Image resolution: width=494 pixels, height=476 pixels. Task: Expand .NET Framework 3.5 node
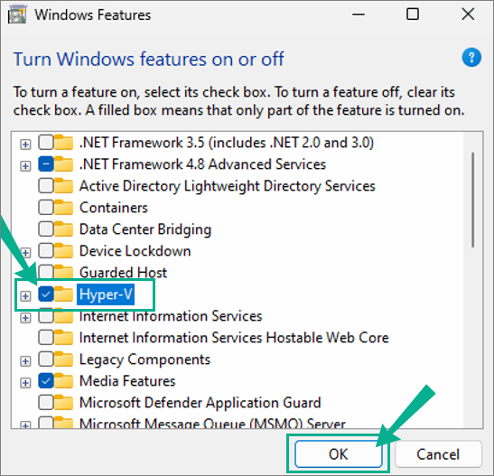tap(25, 145)
